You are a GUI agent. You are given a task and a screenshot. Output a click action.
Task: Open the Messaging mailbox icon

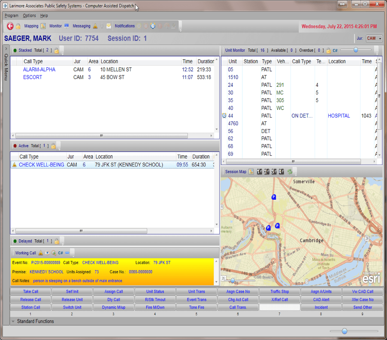click(108, 26)
